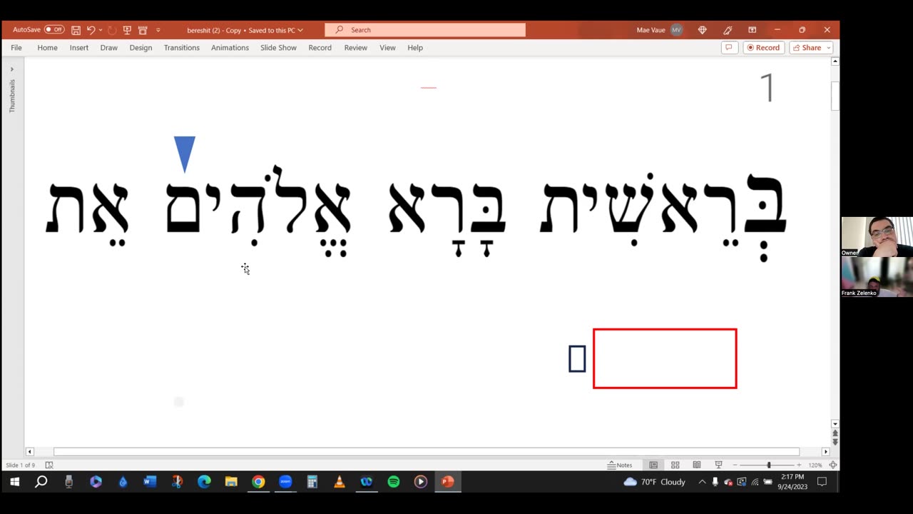Switch to the Home tab
The width and height of the screenshot is (913, 514).
click(x=47, y=48)
